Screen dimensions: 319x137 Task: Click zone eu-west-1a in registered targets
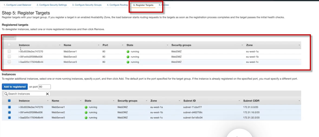click(252, 52)
